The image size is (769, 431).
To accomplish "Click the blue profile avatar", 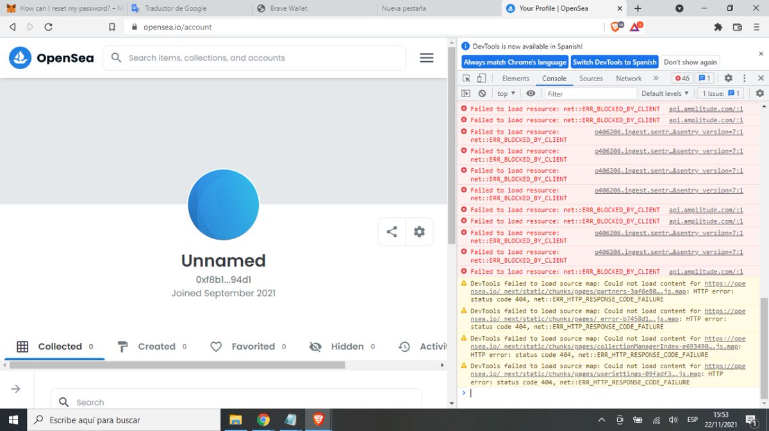I will tap(223, 205).
